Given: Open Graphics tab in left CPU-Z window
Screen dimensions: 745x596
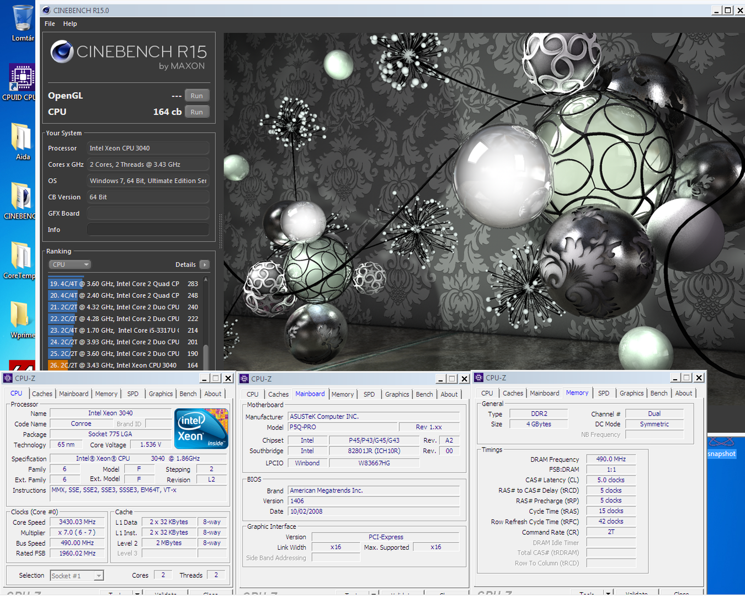Looking at the screenshot, I should 161,393.
